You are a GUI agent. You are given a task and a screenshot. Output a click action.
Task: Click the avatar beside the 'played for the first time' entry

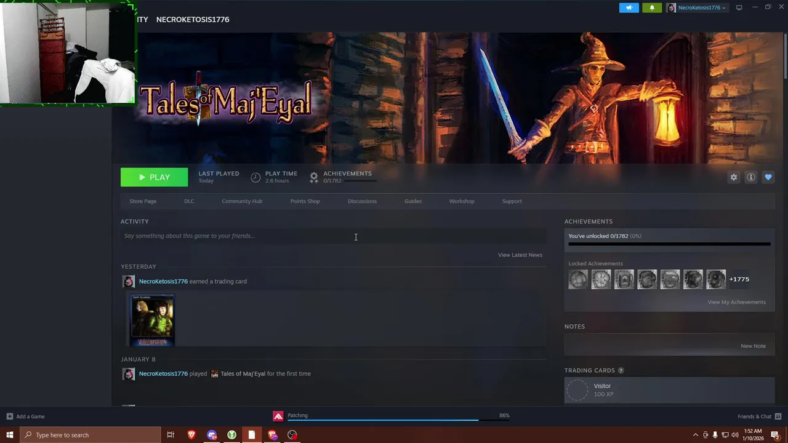click(129, 374)
